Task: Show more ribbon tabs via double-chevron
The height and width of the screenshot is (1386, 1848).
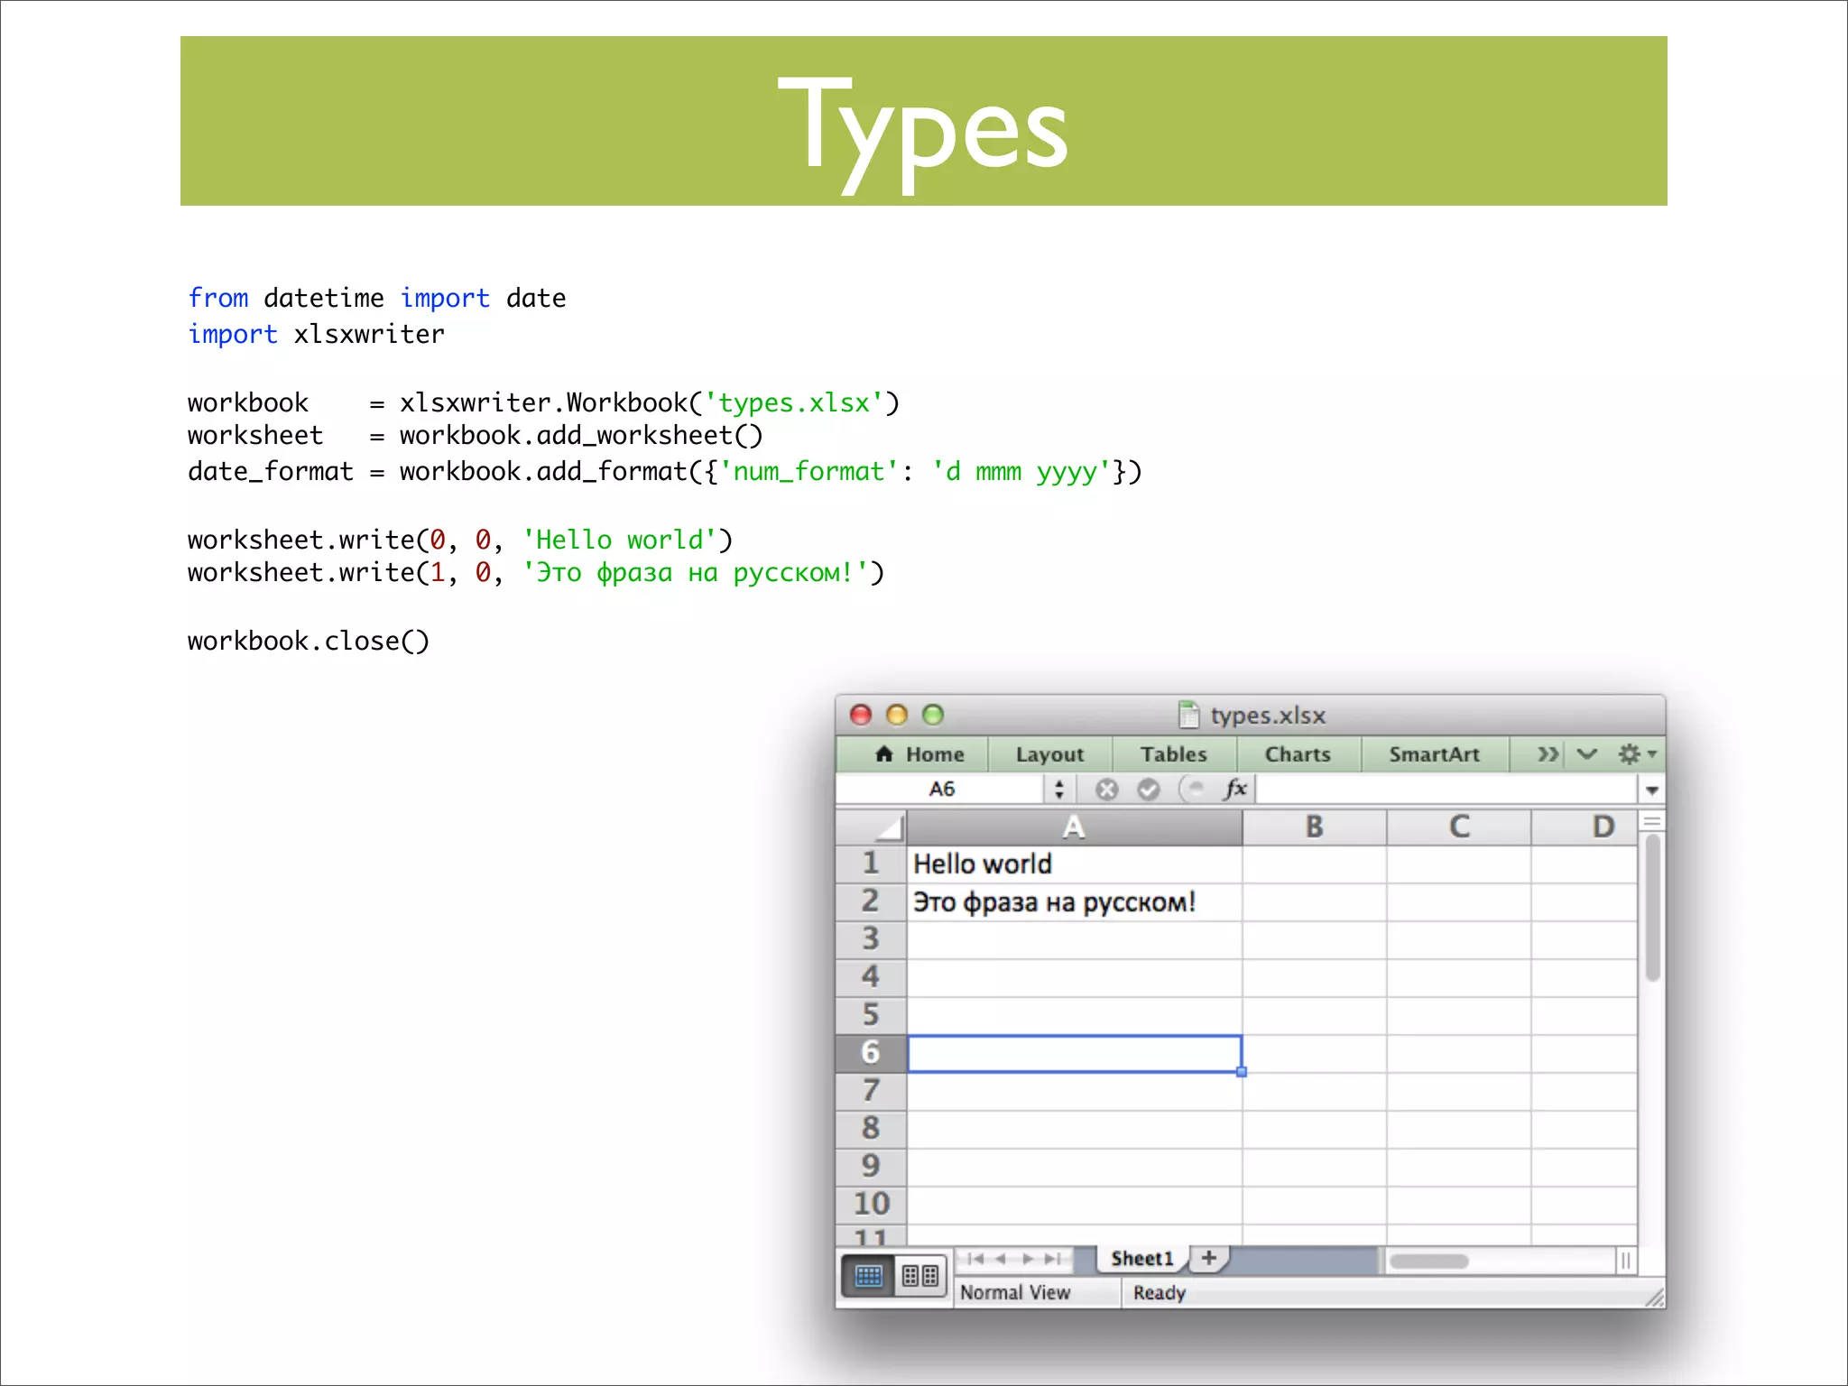Action: point(1547,754)
